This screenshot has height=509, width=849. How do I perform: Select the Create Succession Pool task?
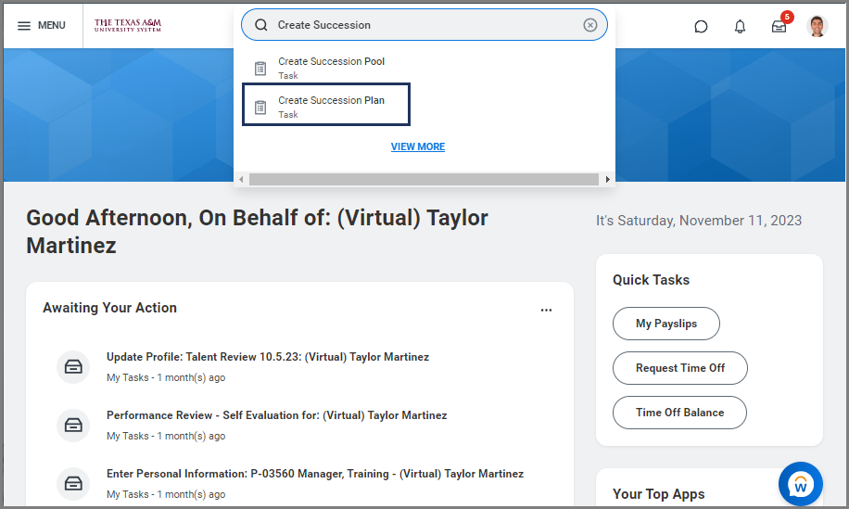click(332, 68)
